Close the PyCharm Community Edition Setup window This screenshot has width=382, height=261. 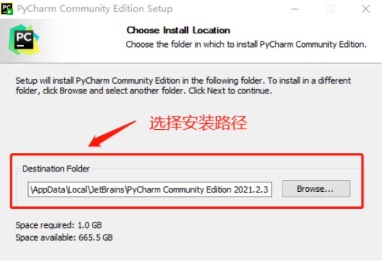[365, 9]
